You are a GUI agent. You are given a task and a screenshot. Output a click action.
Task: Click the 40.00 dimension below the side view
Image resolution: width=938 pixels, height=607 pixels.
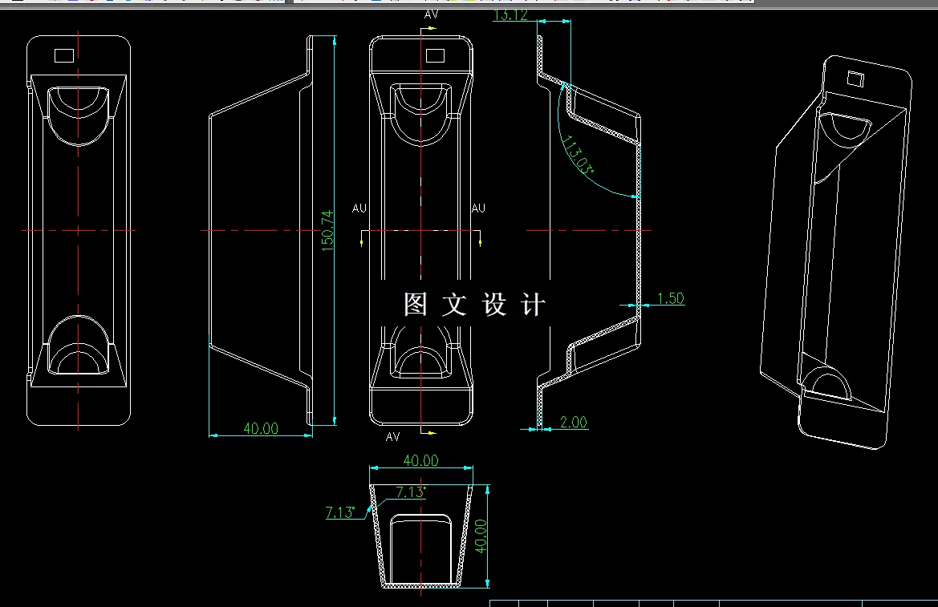tap(261, 428)
